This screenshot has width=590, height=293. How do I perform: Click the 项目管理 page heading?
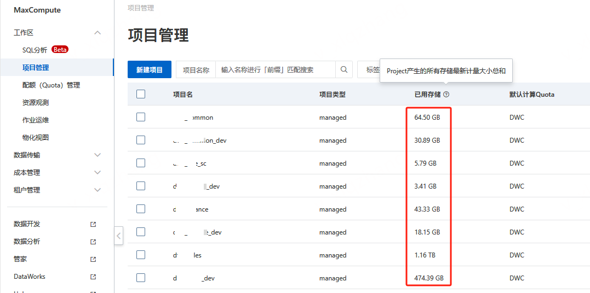tap(158, 36)
